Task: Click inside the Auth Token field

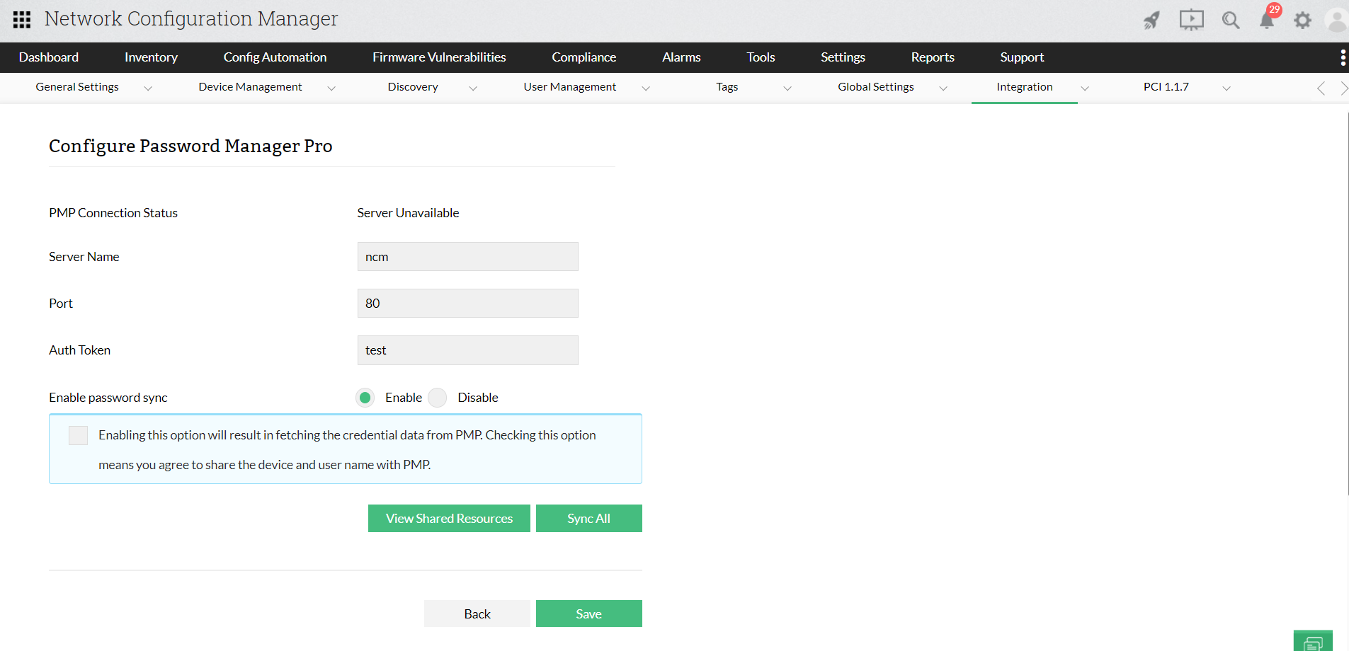Action: coord(467,350)
